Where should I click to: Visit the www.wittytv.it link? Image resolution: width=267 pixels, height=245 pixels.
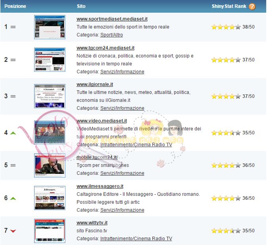point(92,223)
